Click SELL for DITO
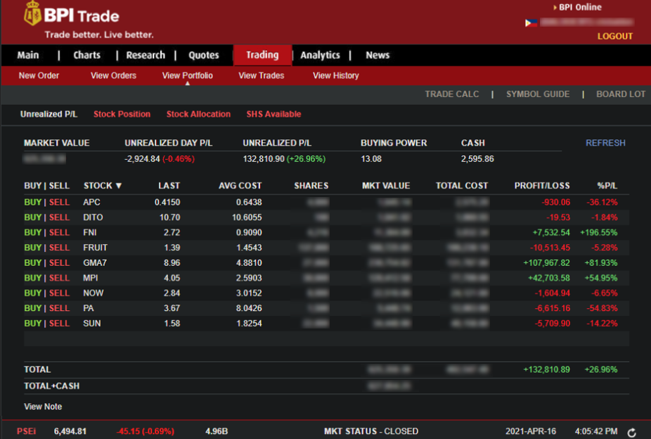The height and width of the screenshot is (439, 651). (59, 217)
